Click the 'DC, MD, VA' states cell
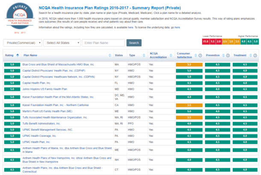This screenshot has width=261, height=175. click(120, 97)
